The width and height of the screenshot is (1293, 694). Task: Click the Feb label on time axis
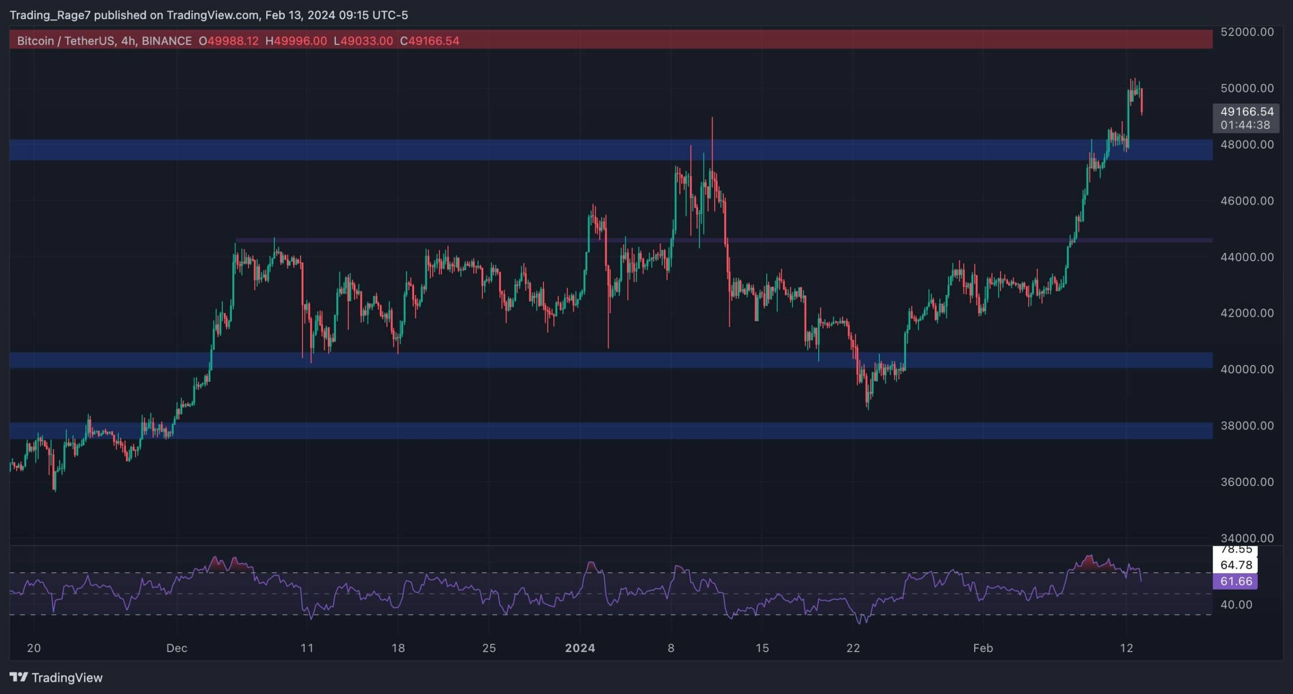click(983, 648)
